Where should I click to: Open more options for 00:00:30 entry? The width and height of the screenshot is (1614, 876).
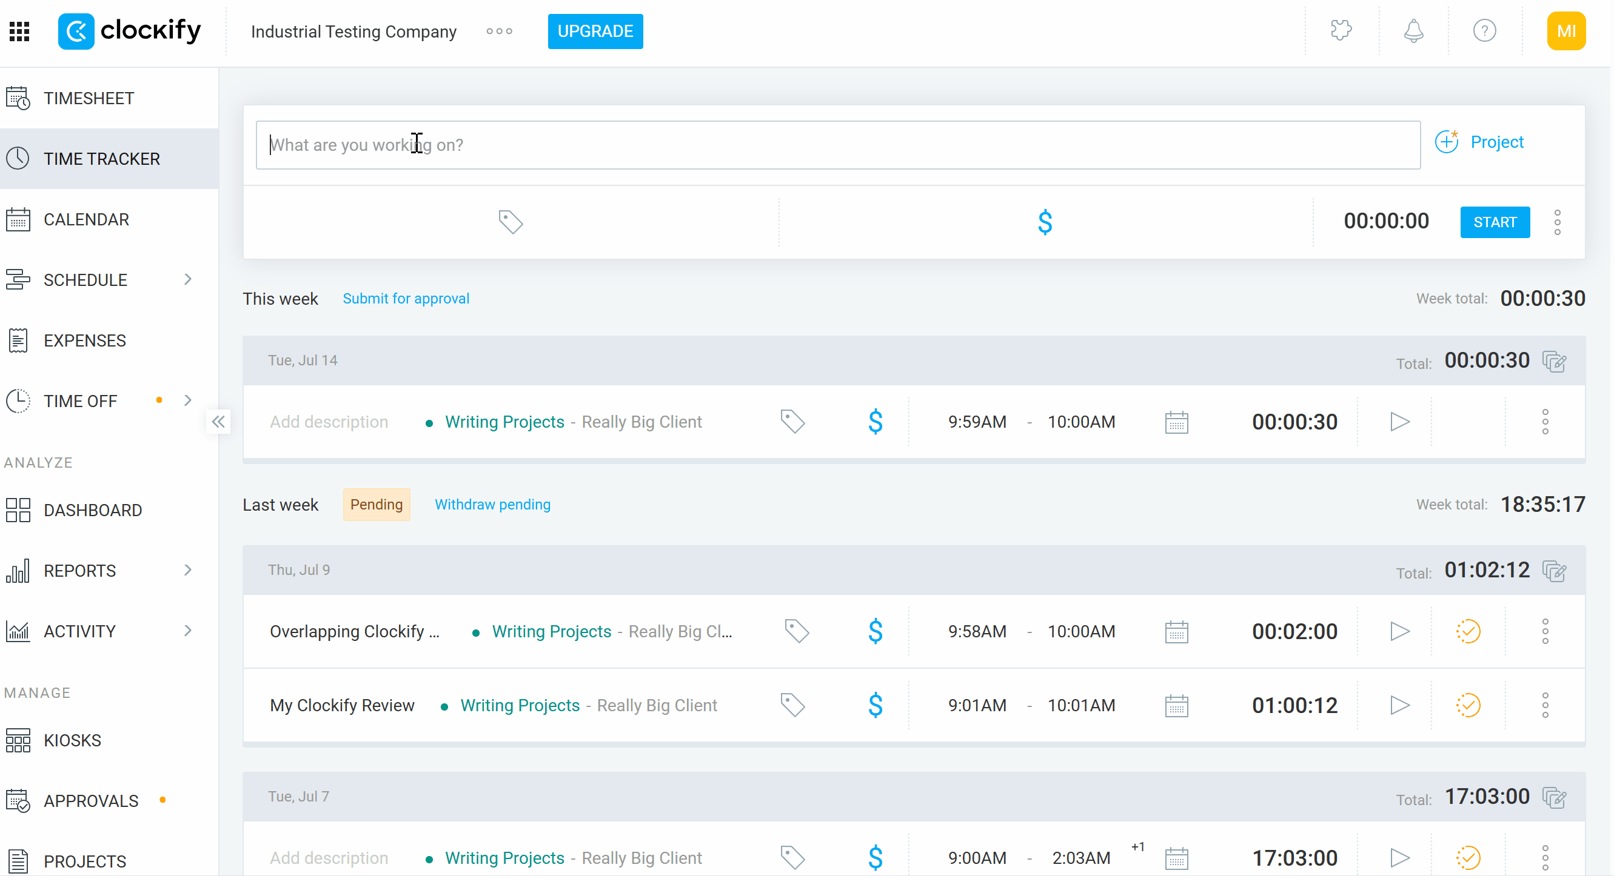point(1545,422)
